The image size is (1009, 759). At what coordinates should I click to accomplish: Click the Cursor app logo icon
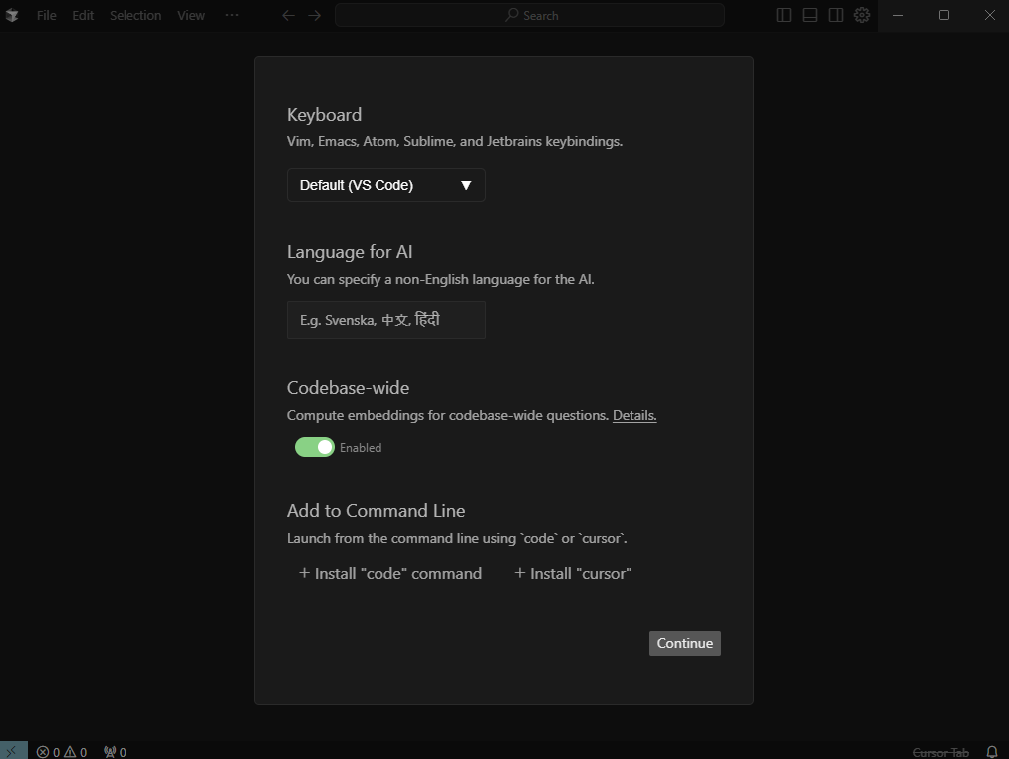pyautogui.click(x=12, y=15)
